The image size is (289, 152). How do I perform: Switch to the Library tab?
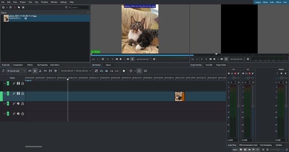coord(108,65)
